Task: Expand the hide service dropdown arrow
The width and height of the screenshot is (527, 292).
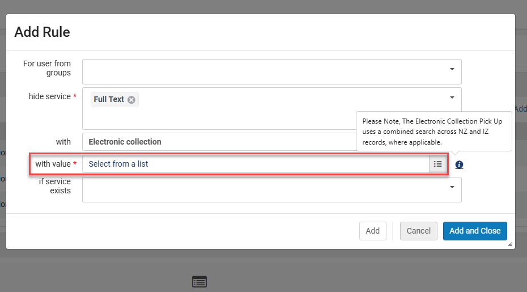Action: [x=452, y=98]
